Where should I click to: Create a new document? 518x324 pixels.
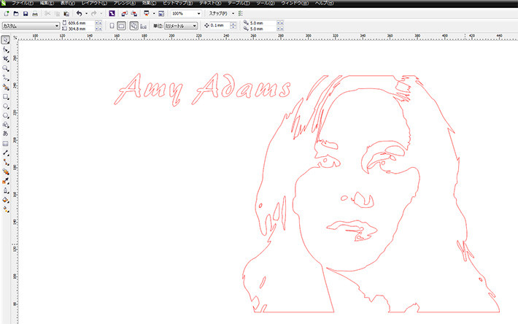tap(7, 14)
